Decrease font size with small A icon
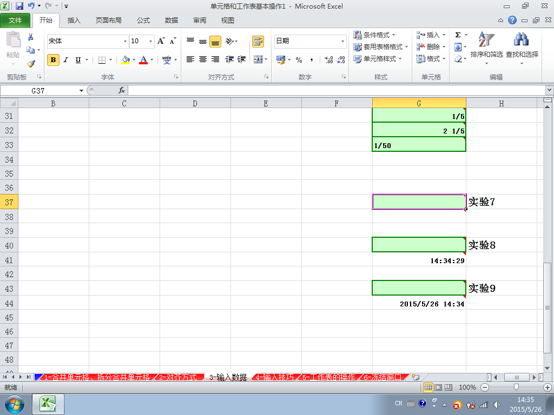Screen dimensions: 554x415 click(173, 41)
